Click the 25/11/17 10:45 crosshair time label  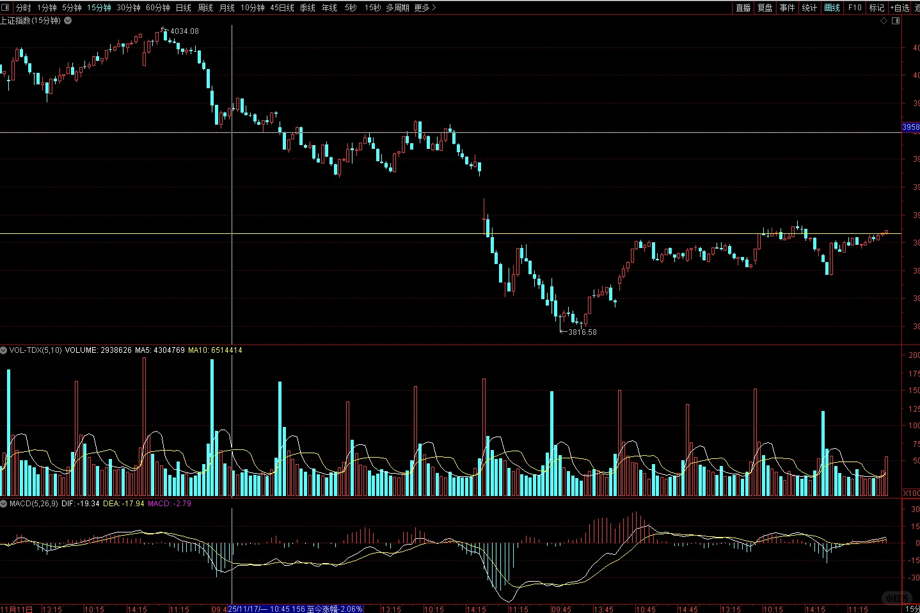(296, 609)
